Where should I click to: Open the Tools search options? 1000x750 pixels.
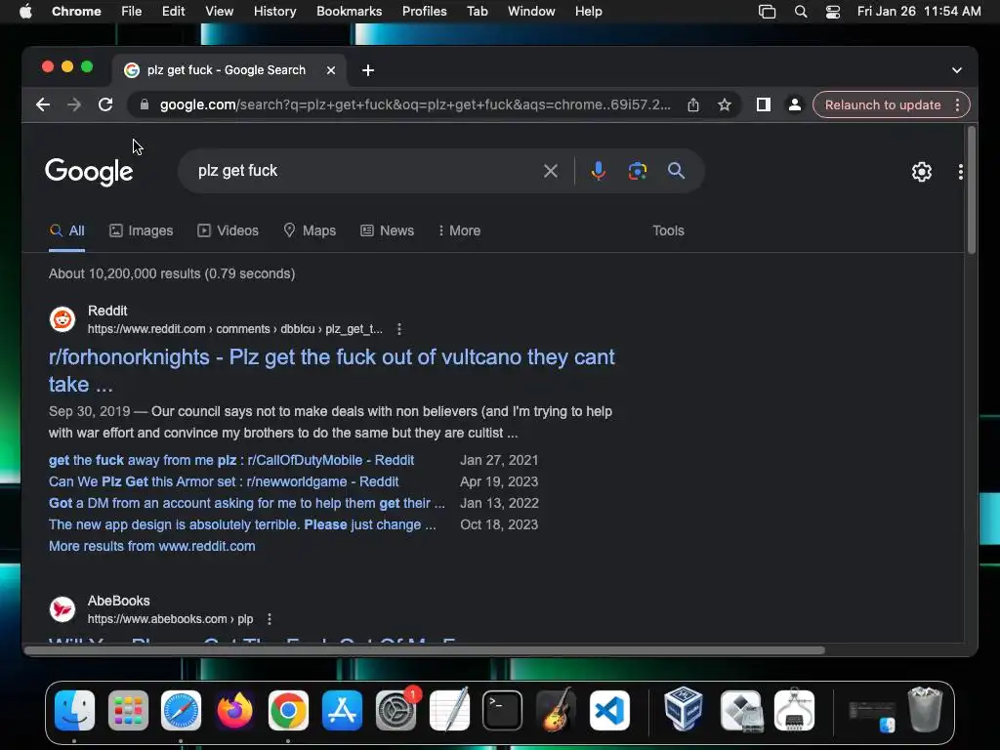pos(668,230)
